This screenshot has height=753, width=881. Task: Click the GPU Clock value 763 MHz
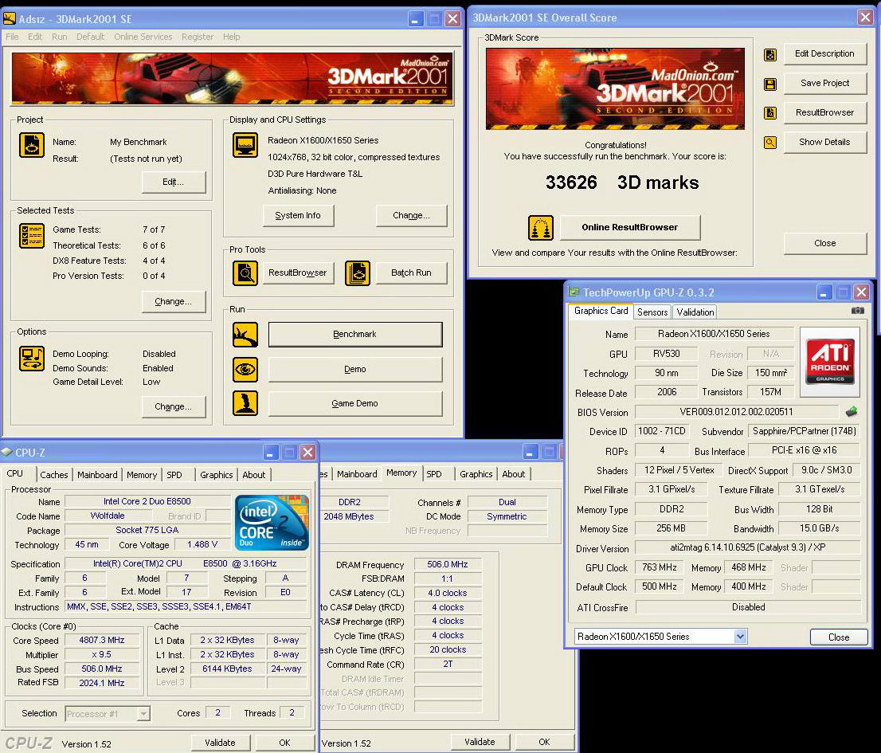click(659, 567)
